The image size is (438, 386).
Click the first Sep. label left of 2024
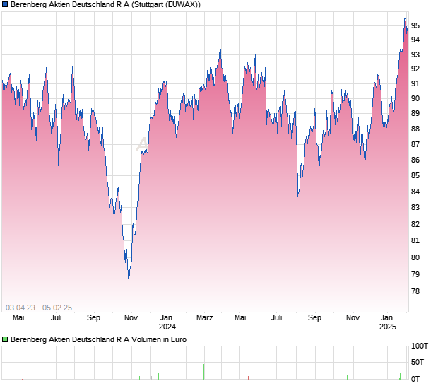click(95, 318)
